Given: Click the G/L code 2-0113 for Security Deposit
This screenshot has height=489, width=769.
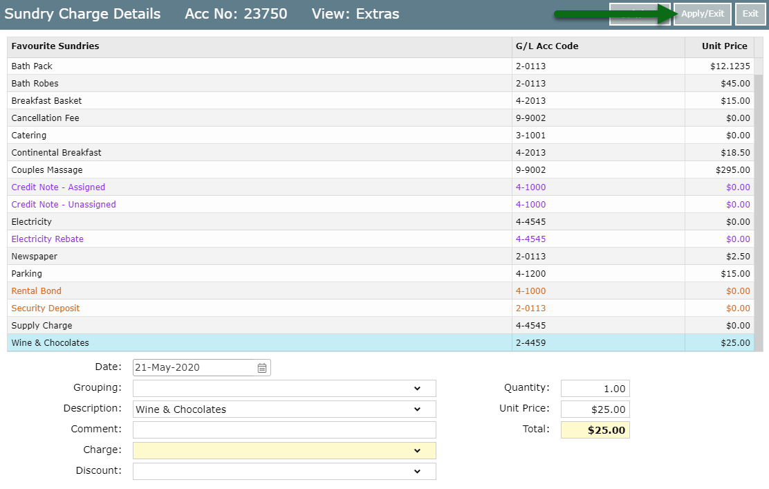Looking at the screenshot, I should 530,308.
